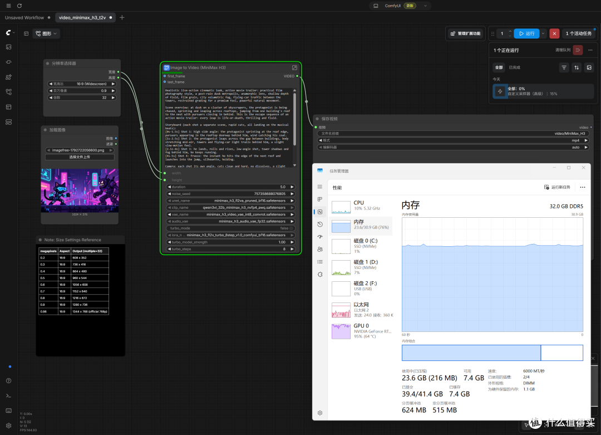Click 选择文件上传 upload button
This screenshot has height=435, width=601.
click(x=80, y=157)
